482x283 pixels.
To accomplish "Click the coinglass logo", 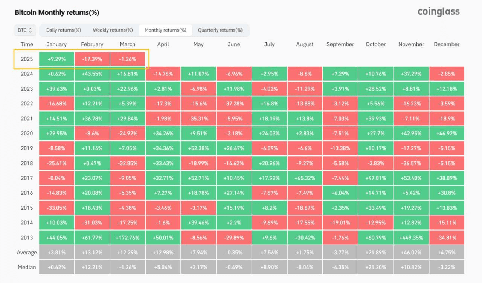I will point(439,12).
